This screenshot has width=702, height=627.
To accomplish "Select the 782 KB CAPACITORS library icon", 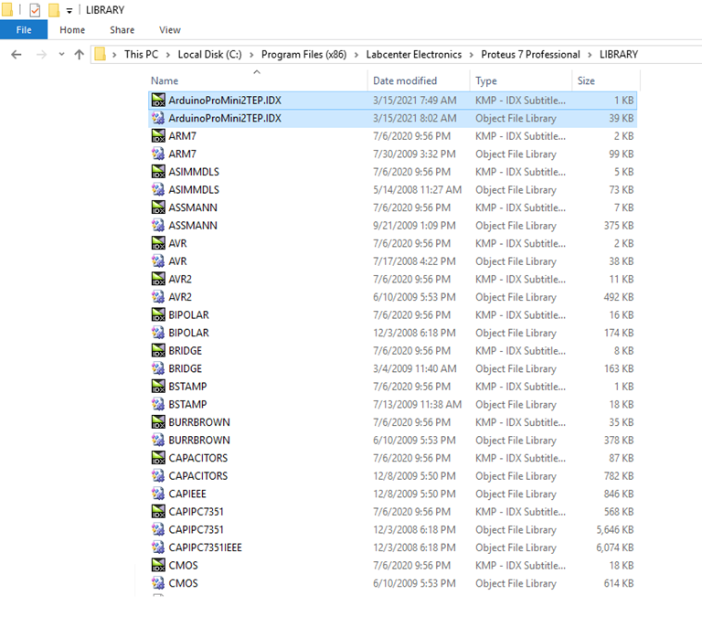I will click(x=158, y=476).
